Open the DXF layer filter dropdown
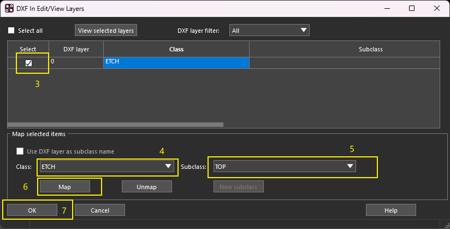 (269, 31)
